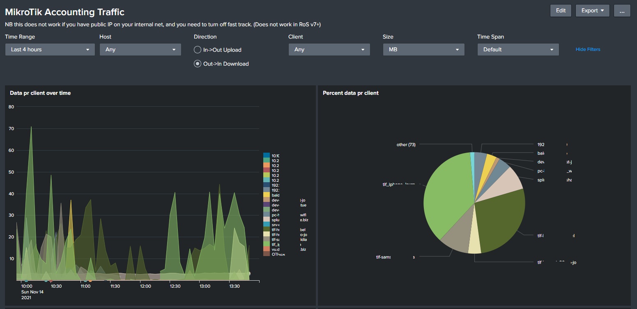Click the Direction filter label
The image size is (637, 309).
[x=205, y=37]
